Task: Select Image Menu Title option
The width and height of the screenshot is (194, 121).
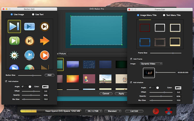Action: tap(138, 15)
